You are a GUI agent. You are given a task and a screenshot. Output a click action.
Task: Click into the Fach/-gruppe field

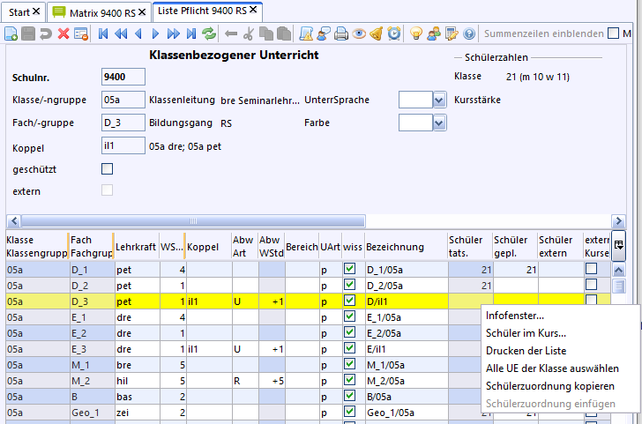point(123,123)
